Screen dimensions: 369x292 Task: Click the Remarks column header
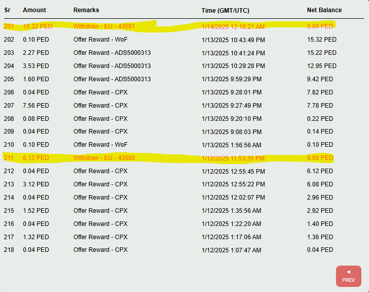point(86,10)
